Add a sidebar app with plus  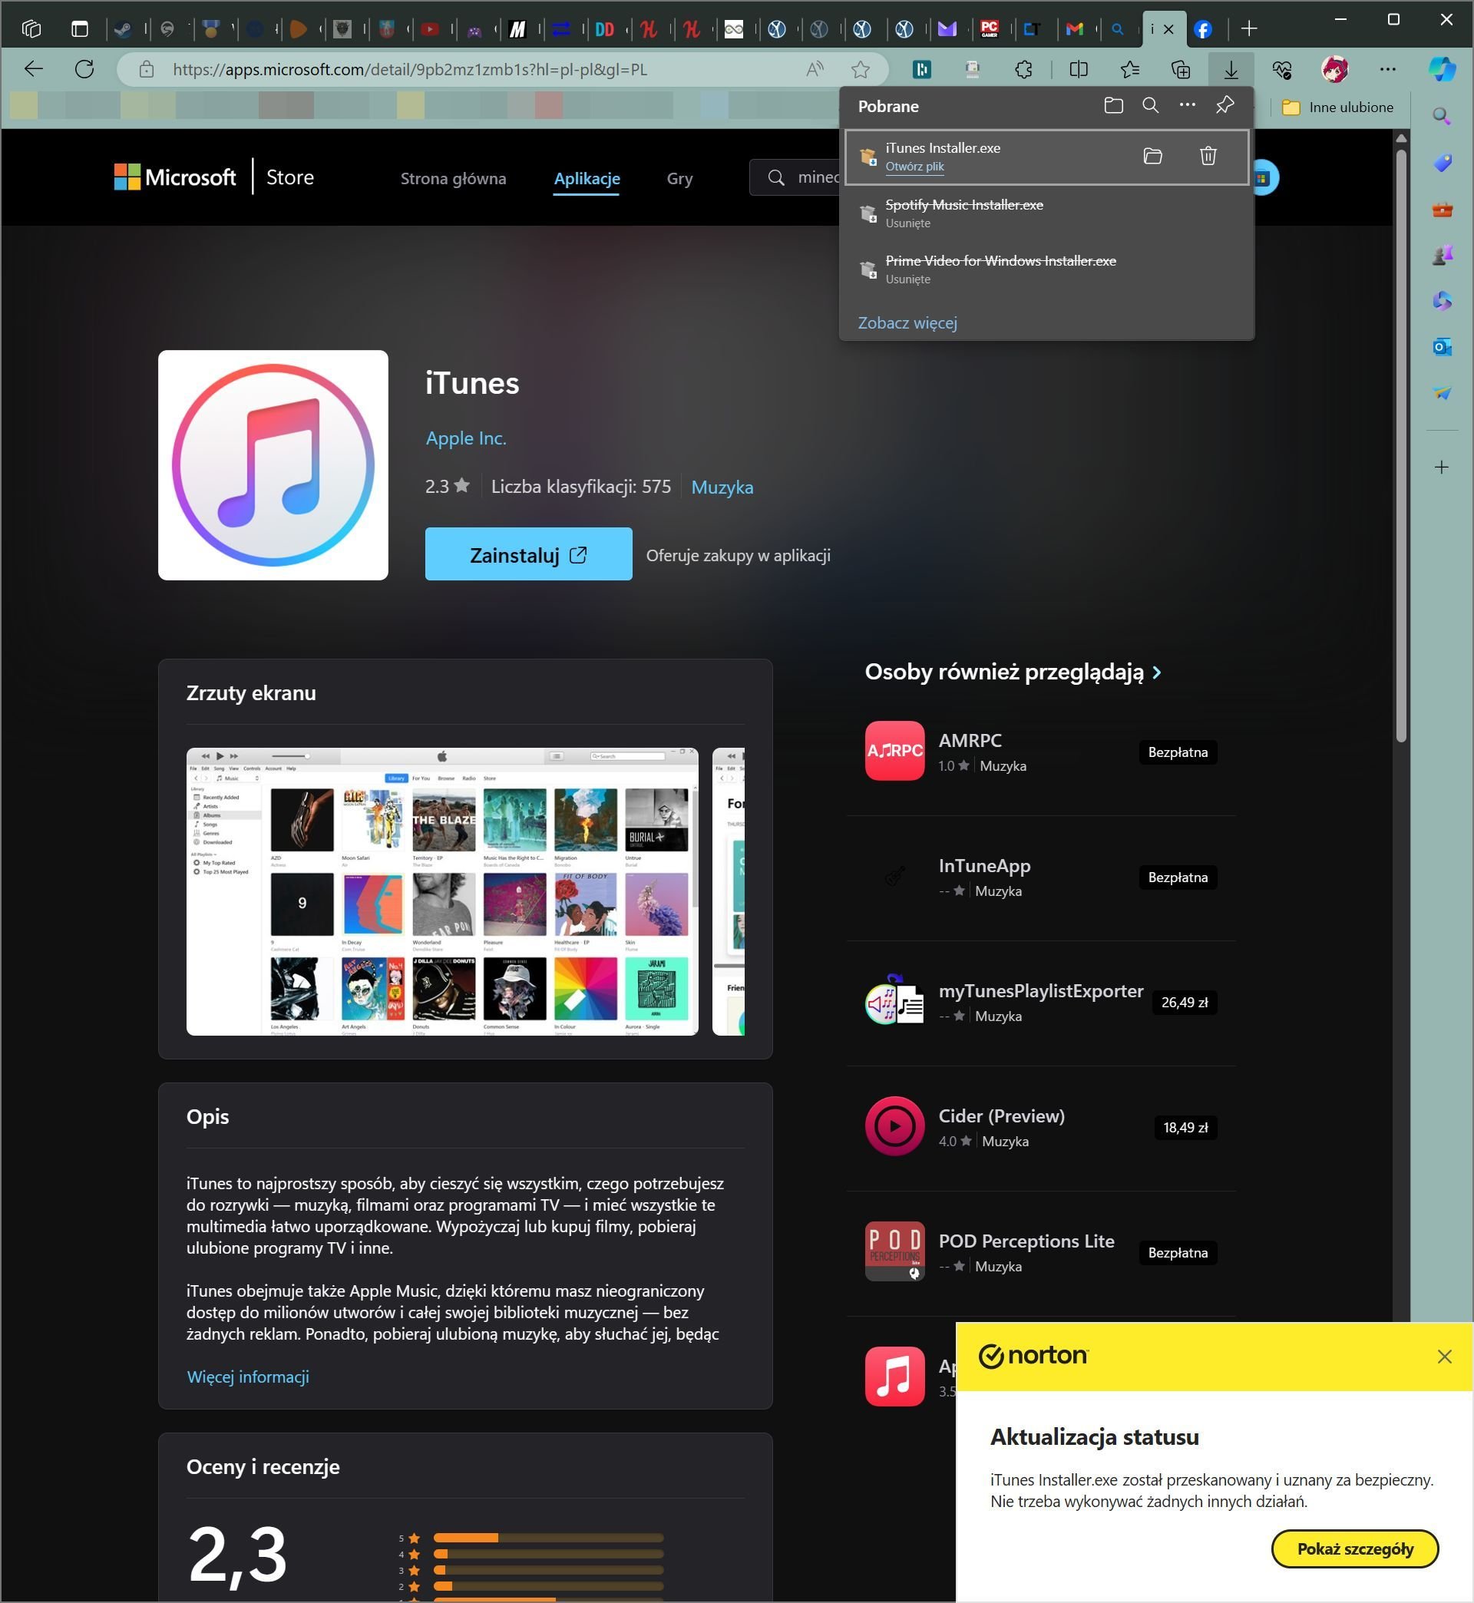(1441, 468)
